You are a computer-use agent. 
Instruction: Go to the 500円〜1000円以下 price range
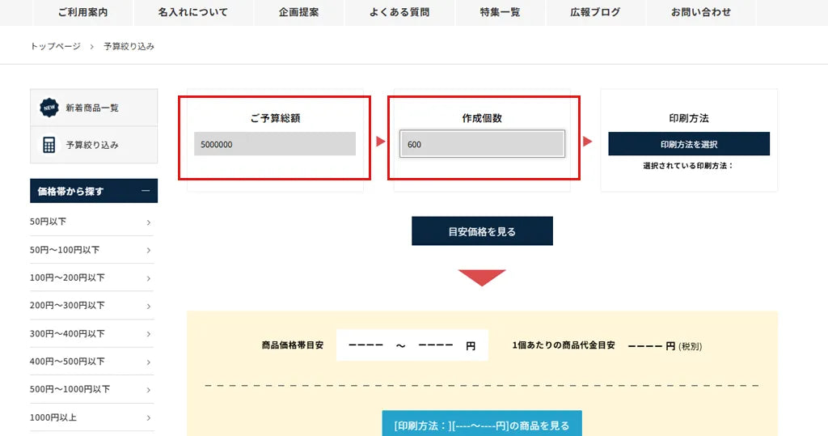click(x=91, y=389)
